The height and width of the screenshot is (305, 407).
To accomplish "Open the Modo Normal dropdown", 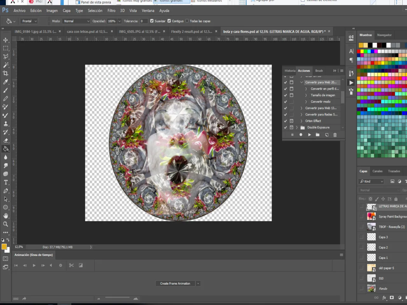I will click(76, 21).
